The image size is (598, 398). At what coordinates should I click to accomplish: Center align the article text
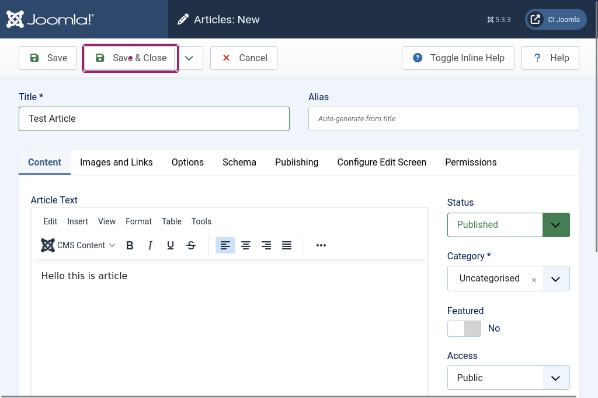(246, 245)
